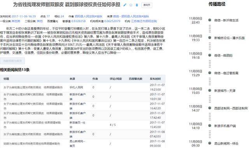This screenshot has height=148, width=249.
Task: Click timestamp 11月08日 22:43
Action: pyautogui.click(x=195, y=20)
